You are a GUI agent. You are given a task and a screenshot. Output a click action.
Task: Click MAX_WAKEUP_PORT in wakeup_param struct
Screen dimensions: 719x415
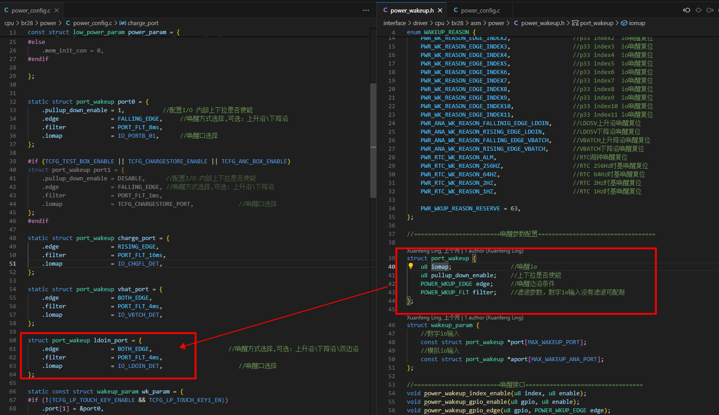(x=554, y=342)
